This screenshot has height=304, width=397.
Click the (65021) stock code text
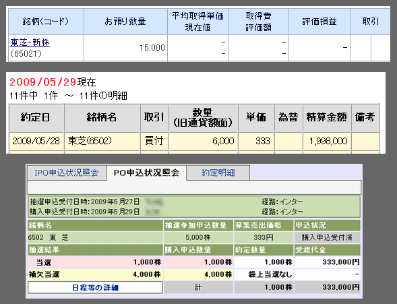(26, 54)
